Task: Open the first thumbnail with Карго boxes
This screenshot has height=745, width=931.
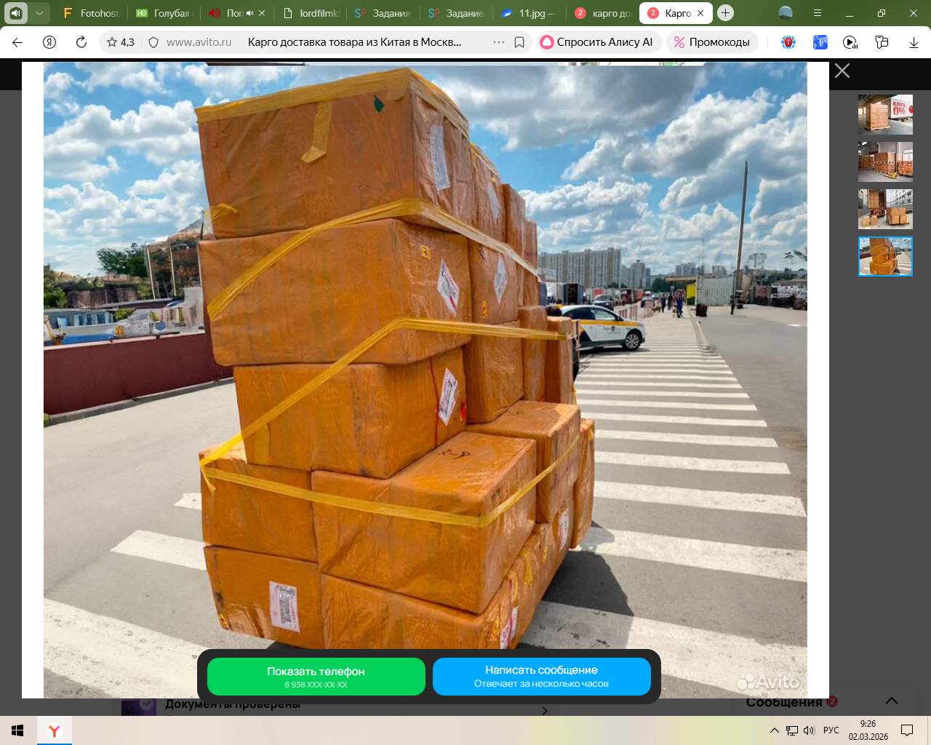Action: [x=885, y=114]
